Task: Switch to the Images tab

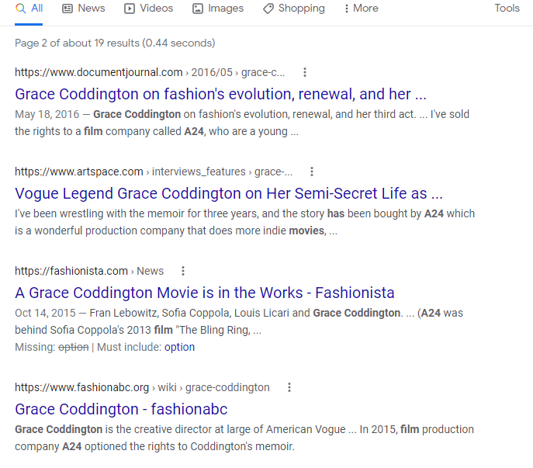Action: tap(218, 9)
